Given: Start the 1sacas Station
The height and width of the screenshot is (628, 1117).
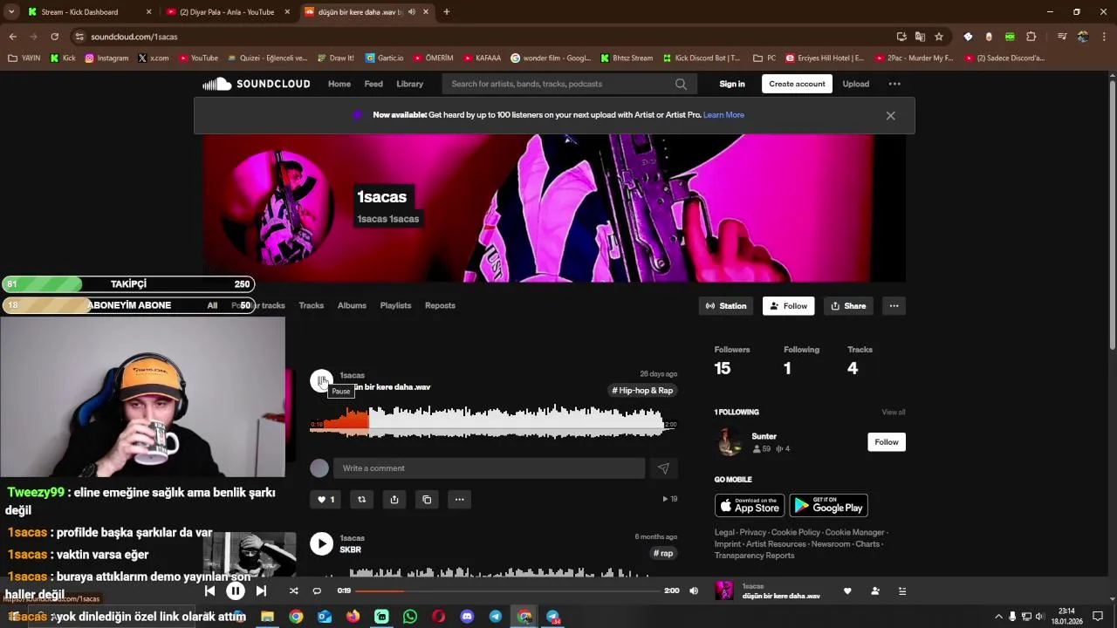Looking at the screenshot, I should point(726,306).
